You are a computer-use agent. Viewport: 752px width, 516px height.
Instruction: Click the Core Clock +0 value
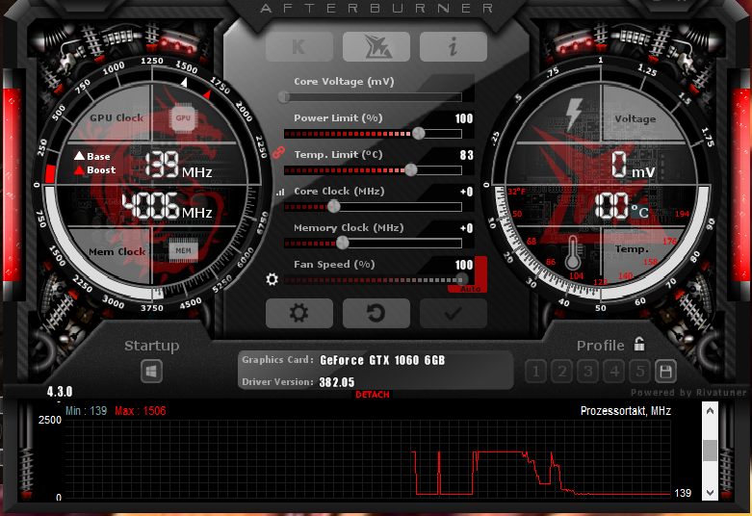(467, 192)
